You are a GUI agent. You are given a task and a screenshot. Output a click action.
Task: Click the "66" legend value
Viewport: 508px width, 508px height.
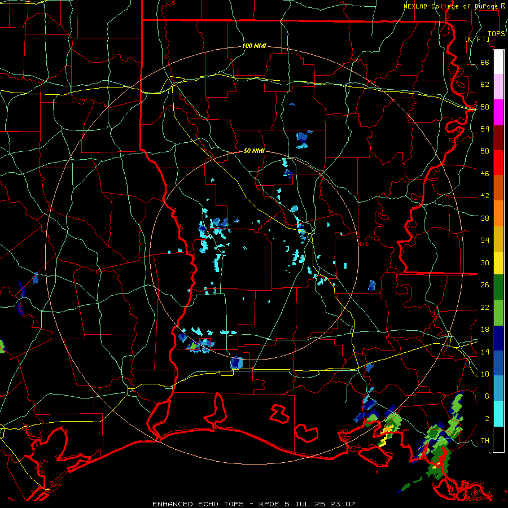tap(485, 62)
